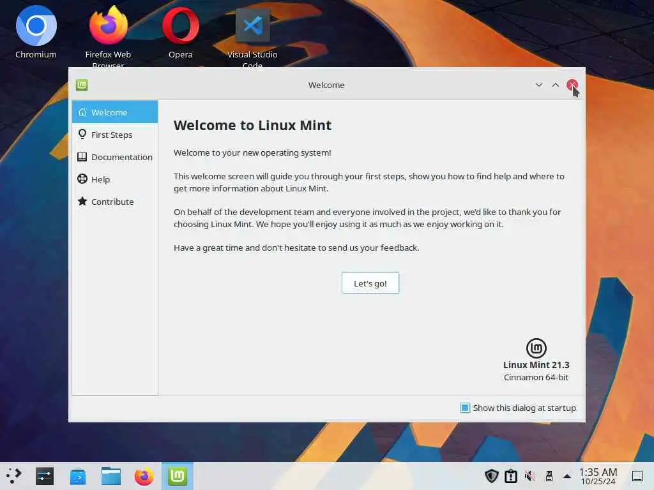Click the text Cinnamon 64-bit
The height and width of the screenshot is (490, 654).
[x=536, y=378]
